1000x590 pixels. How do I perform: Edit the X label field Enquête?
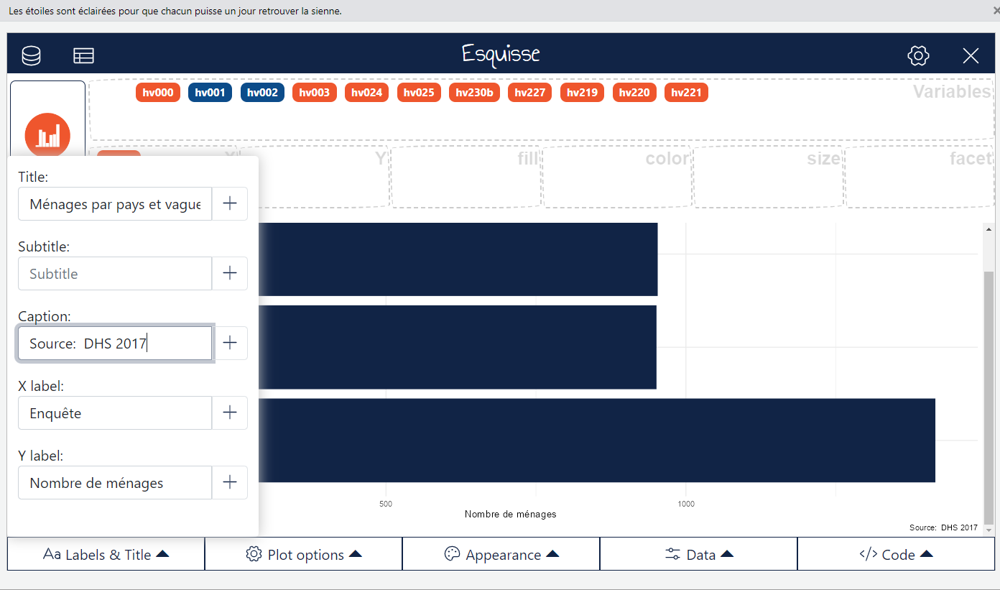tap(115, 413)
